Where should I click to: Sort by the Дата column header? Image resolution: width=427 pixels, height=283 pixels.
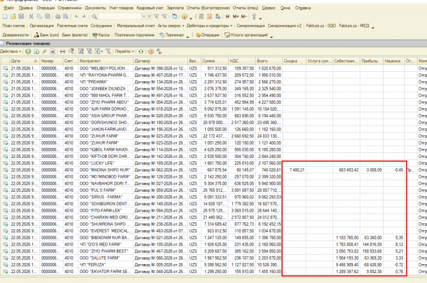click(24, 61)
